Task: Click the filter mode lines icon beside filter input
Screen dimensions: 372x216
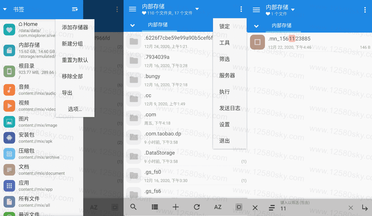Action: point(272,208)
